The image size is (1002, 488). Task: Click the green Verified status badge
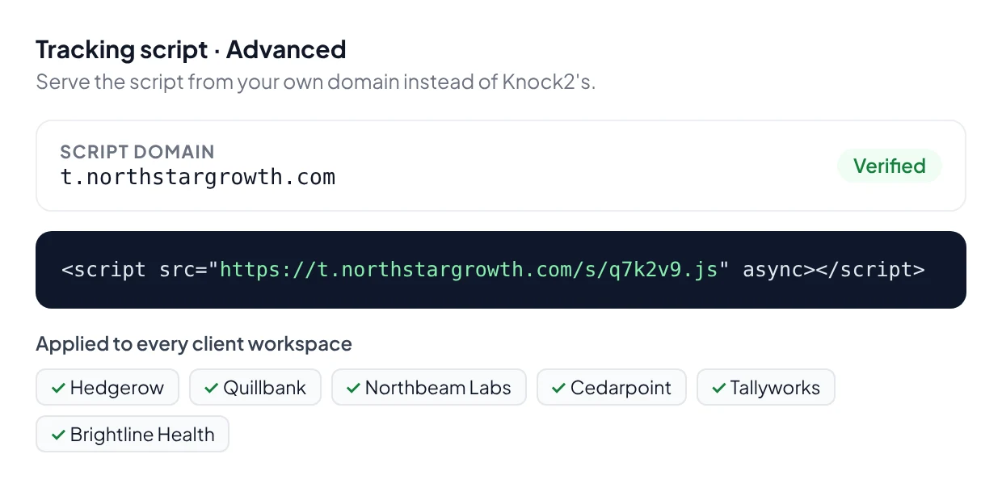pos(890,166)
